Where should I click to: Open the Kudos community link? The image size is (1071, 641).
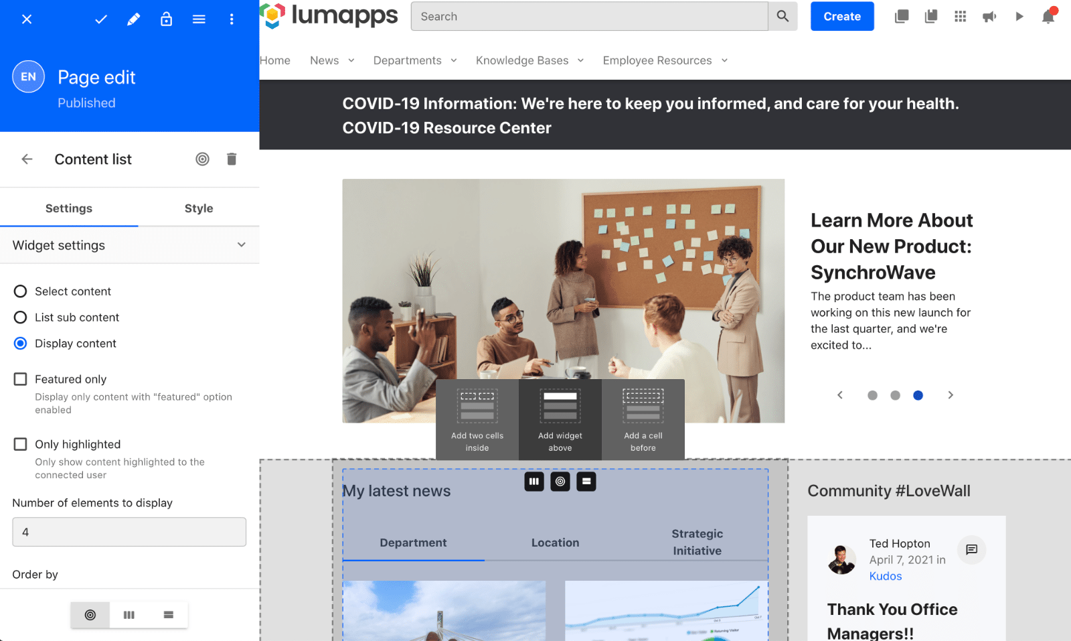[885, 576]
